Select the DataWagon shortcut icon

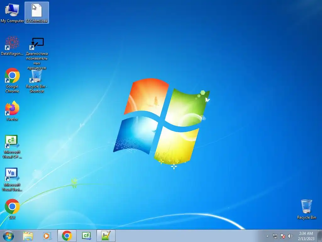12,46
